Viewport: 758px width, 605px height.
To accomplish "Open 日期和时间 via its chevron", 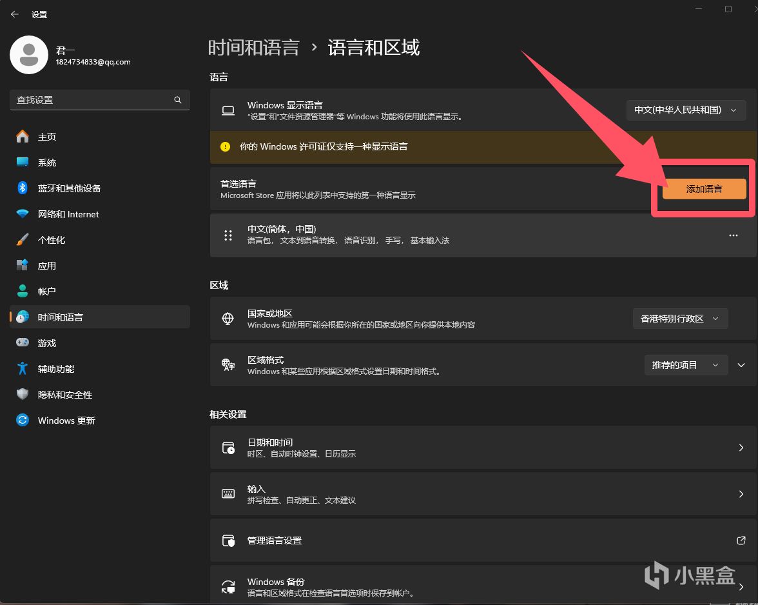I will 741,448.
